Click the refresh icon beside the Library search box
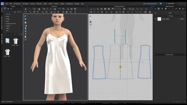The width and height of the screenshot is (187, 105). point(20,34)
